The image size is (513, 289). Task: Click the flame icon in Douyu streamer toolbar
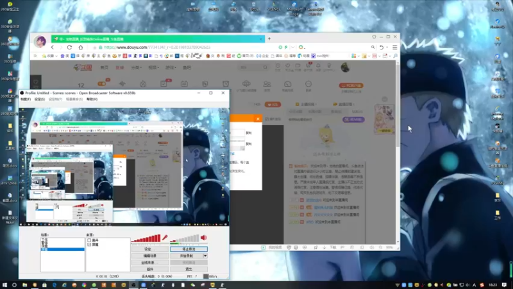(x=143, y=84)
